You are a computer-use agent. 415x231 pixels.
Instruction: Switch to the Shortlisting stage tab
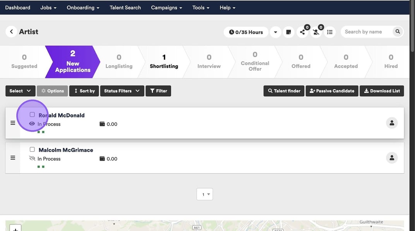(x=164, y=62)
